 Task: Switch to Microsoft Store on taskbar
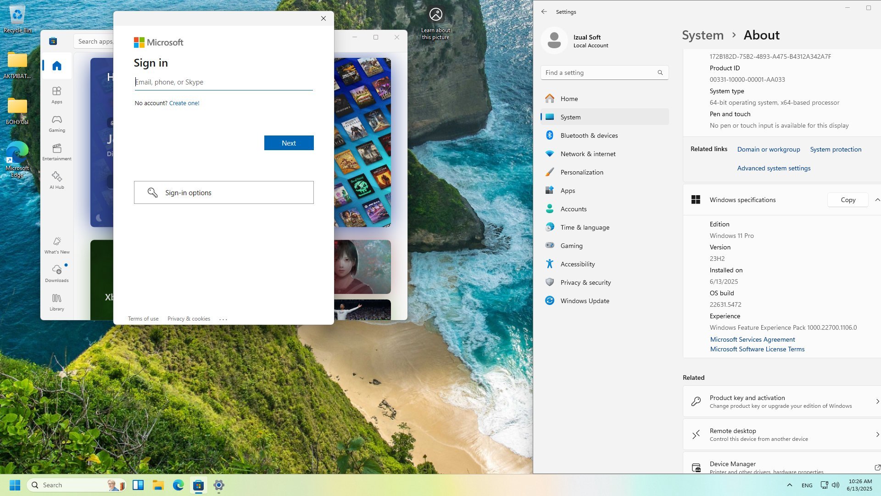pos(199,485)
